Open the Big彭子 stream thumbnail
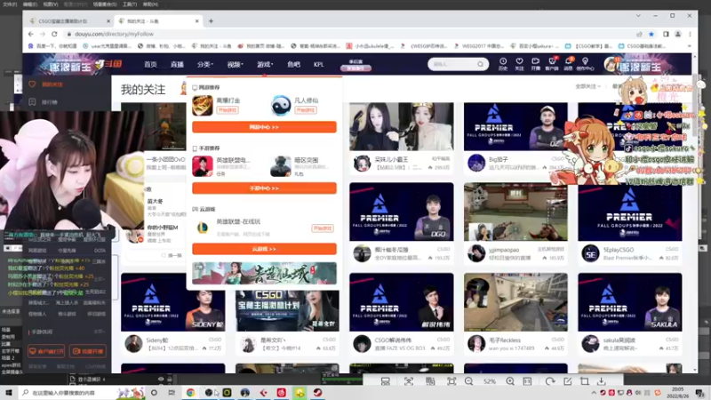 [x=515, y=126]
